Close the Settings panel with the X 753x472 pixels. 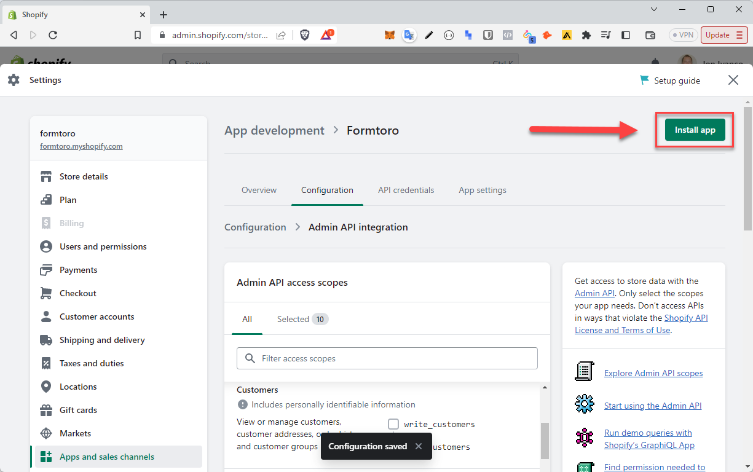[x=733, y=80]
